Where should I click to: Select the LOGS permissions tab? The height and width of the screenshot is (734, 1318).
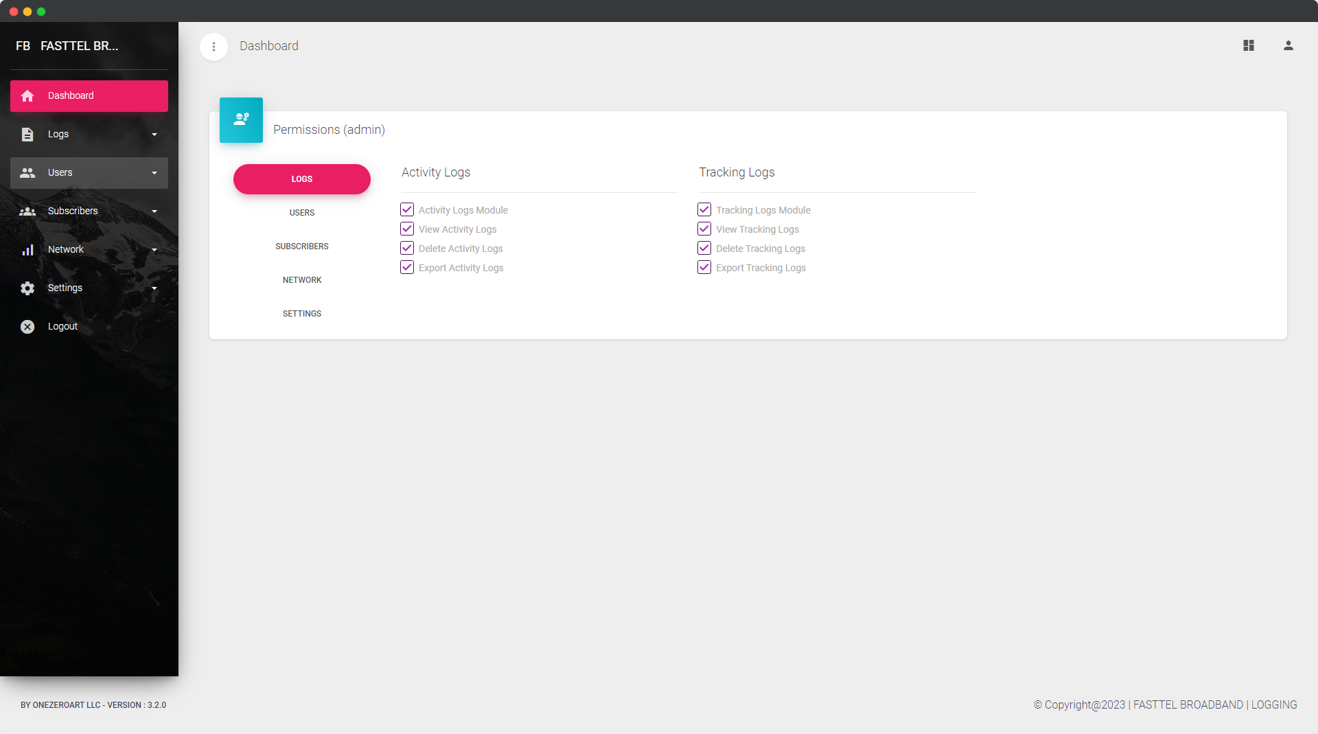point(302,179)
